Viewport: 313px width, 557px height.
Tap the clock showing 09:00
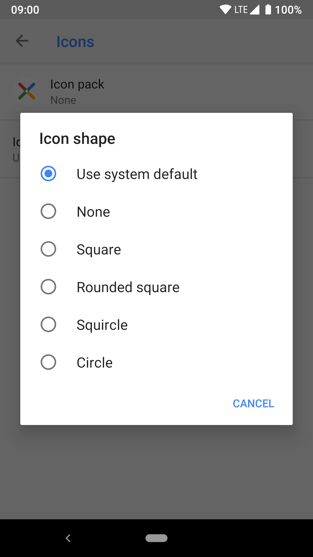pyautogui.click(x=25, y=10)
